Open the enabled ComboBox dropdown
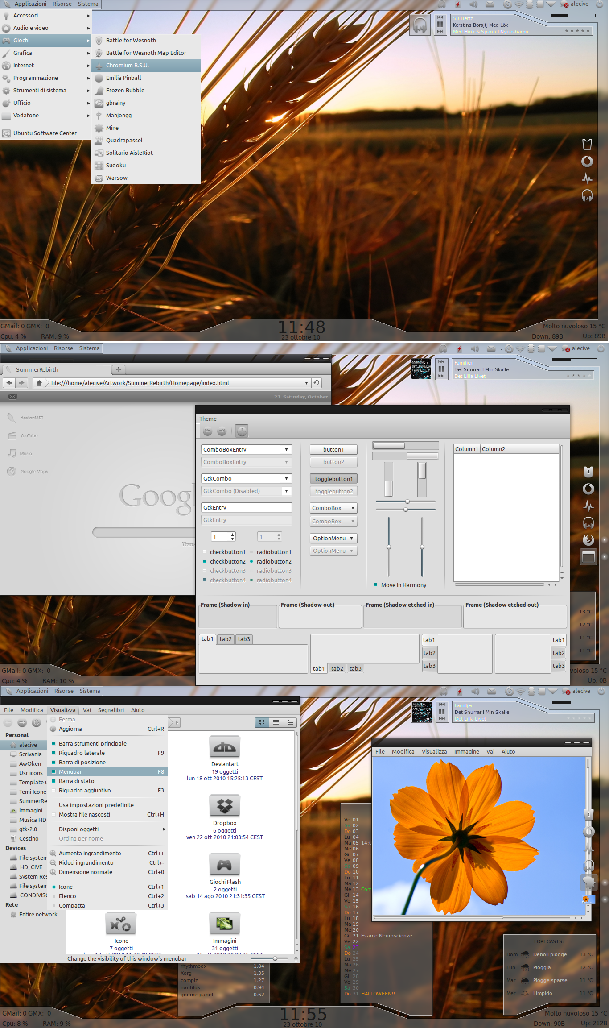This screenshot has height=1028, width=609. pos(333,508)
